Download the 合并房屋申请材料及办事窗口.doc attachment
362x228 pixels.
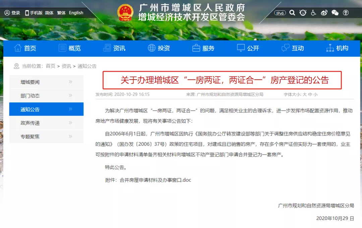tap(155, 180)
